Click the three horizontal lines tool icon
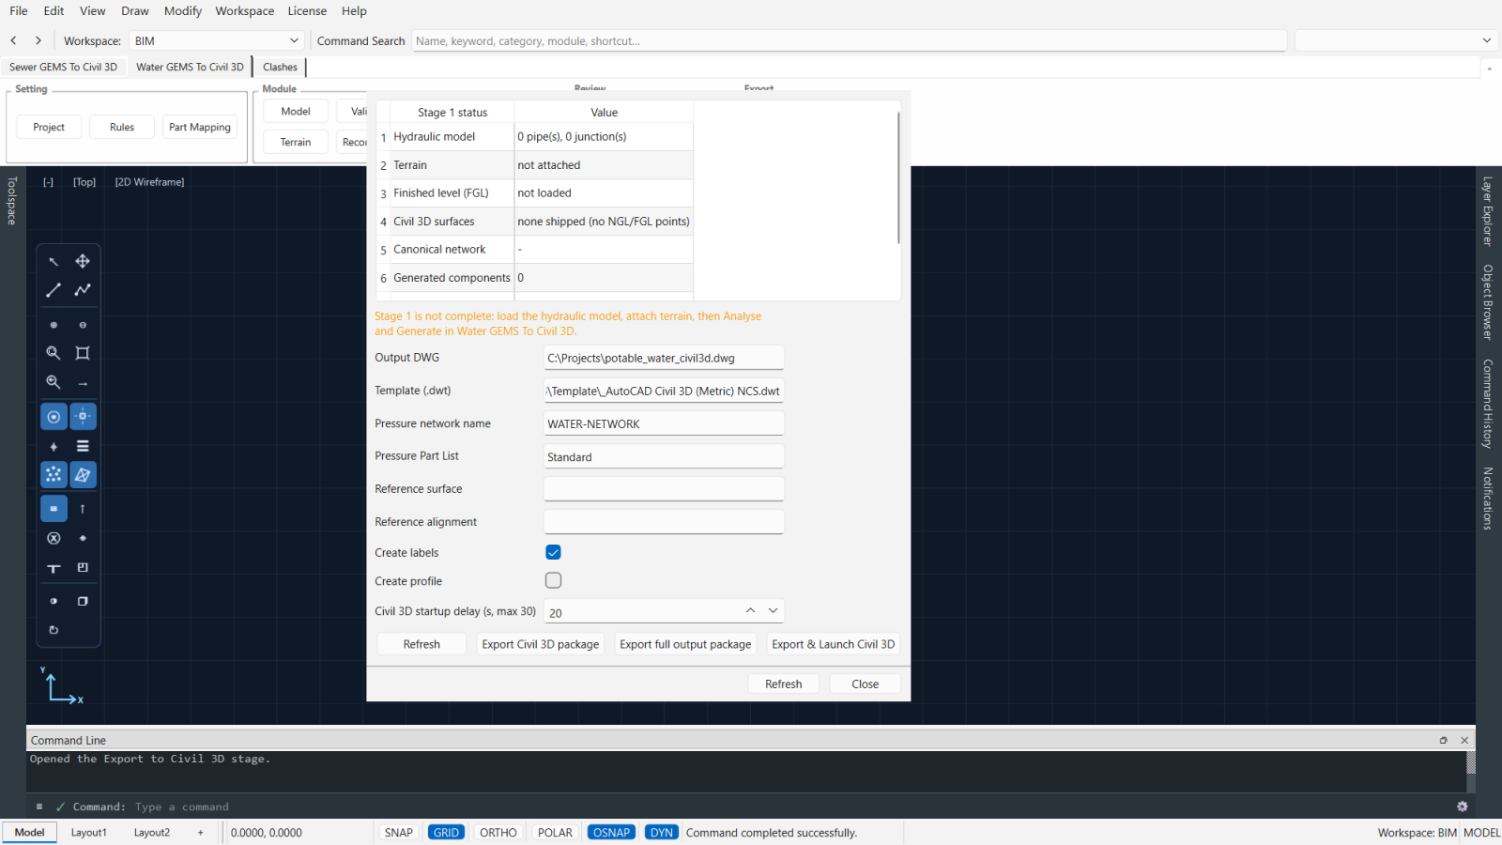1502x845 pixels. [83, 447]
